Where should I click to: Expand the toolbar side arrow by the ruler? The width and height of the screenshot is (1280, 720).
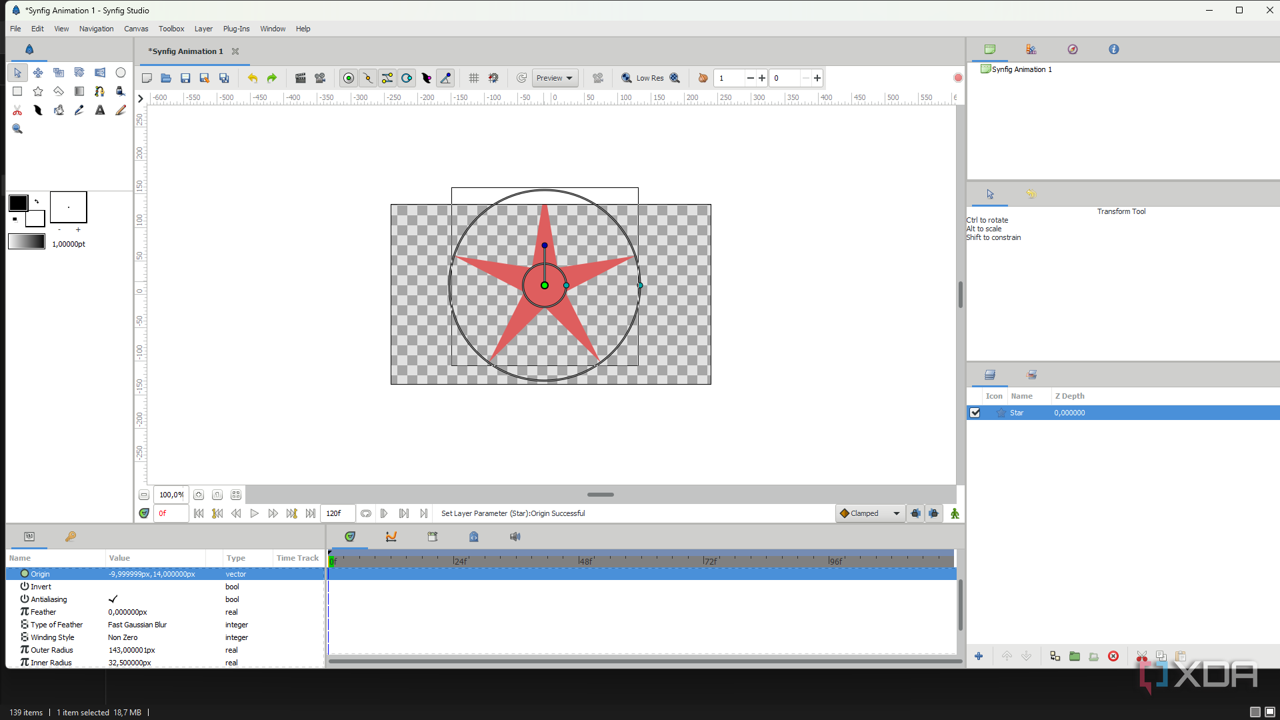[x=140, y=98]
